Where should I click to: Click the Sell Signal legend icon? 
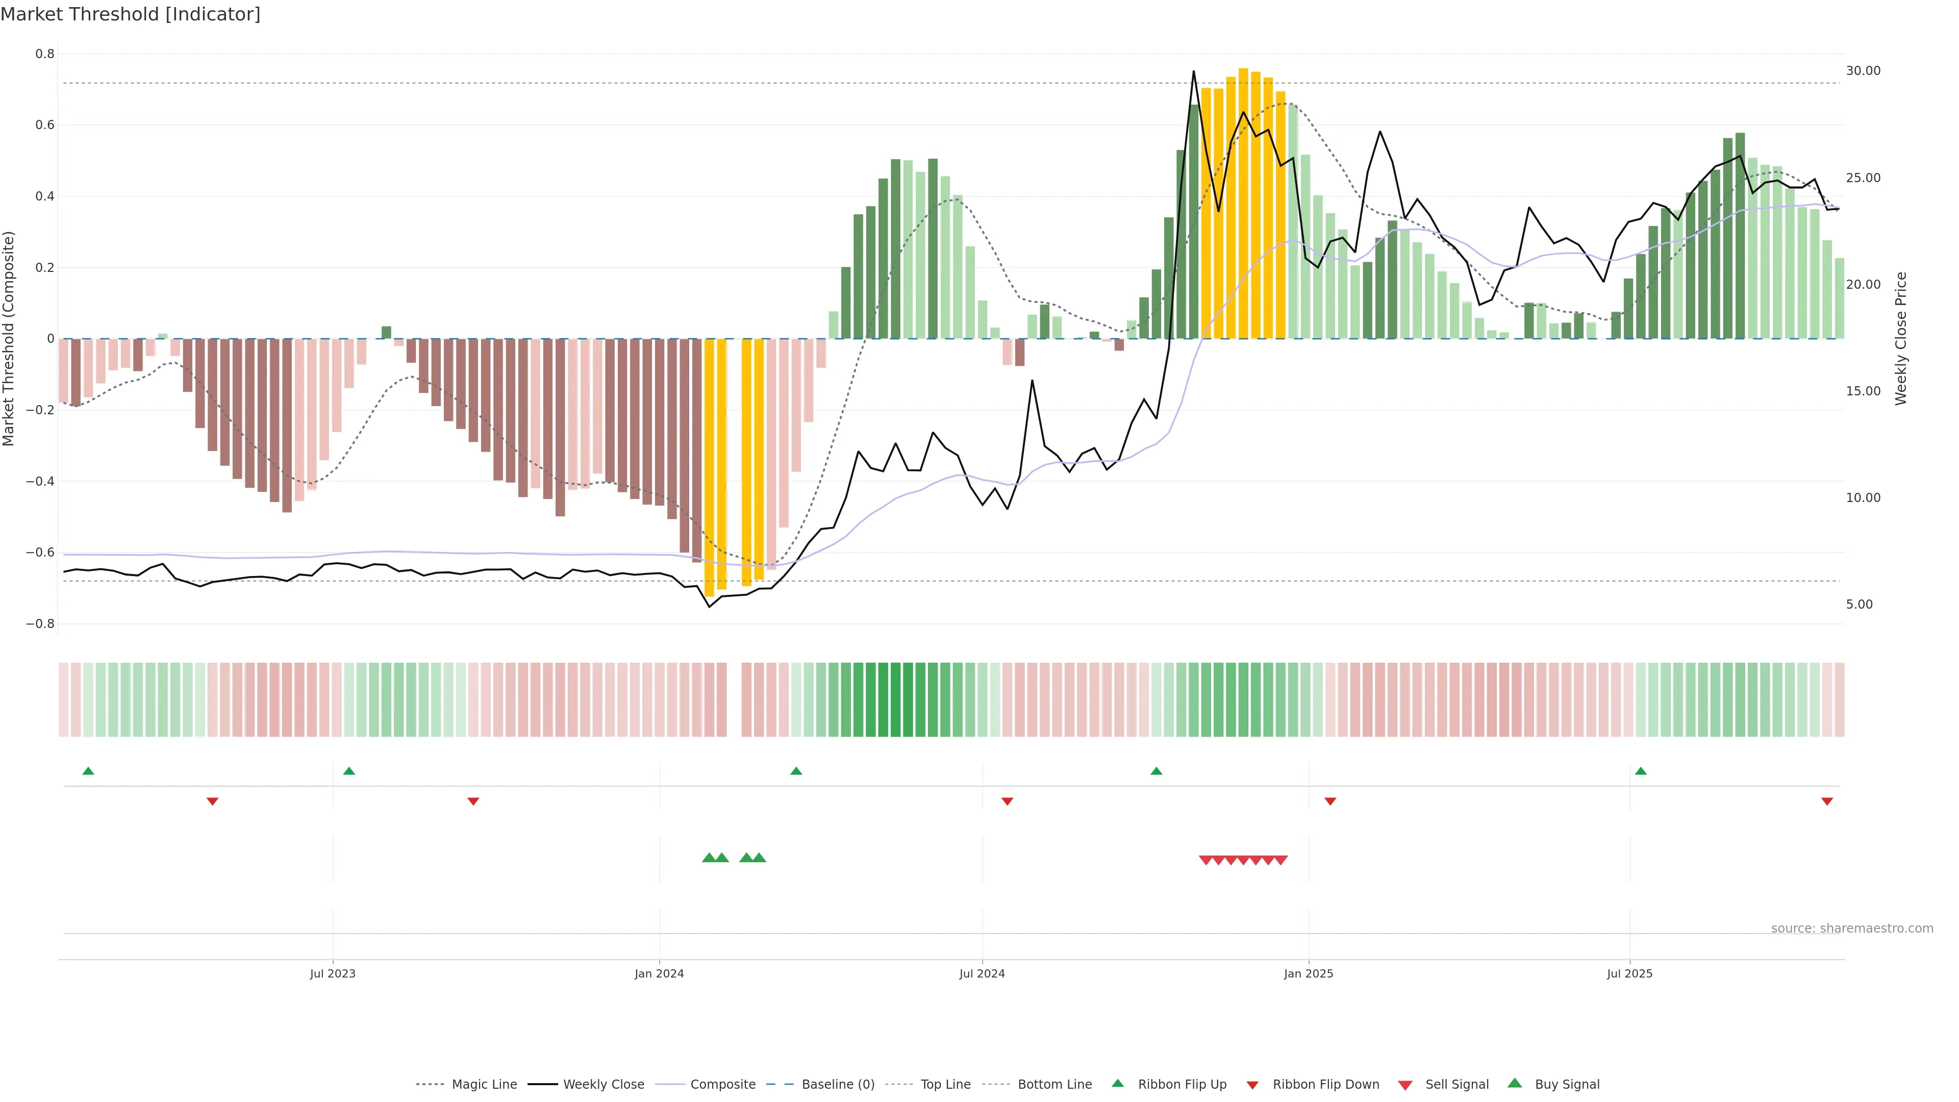pos(1404,1085)
